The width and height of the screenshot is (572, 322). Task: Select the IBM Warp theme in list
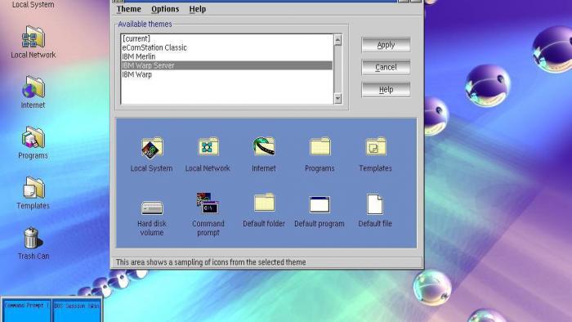click(227, 74)
